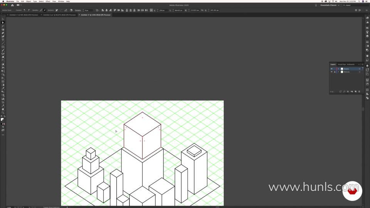Click target circle of top layer
Screen dimensions: 370x208
pyautogui.click(x=360, y=69)
